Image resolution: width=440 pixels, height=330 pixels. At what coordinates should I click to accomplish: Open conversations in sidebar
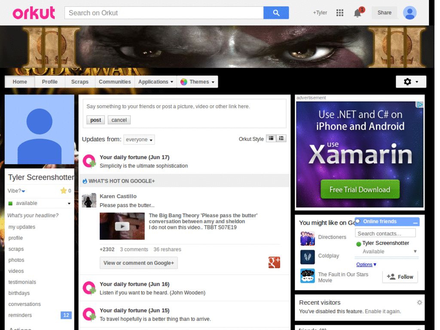24,304
